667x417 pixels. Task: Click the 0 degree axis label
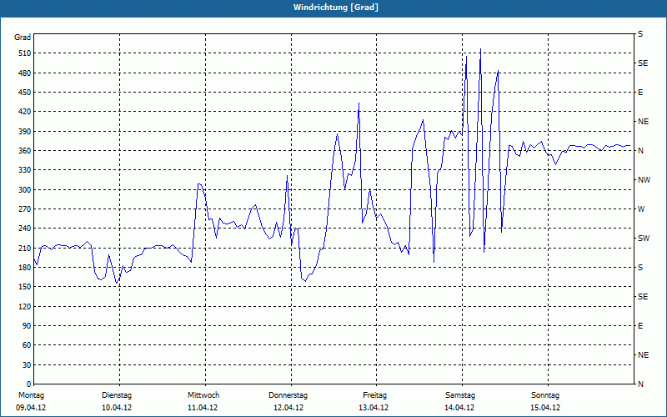pyautogui.click(x=28, y=384)
